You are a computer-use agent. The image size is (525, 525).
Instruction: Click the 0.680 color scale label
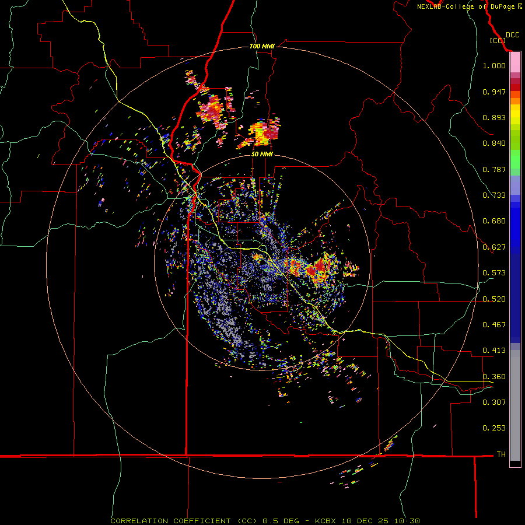coord(494,221)
